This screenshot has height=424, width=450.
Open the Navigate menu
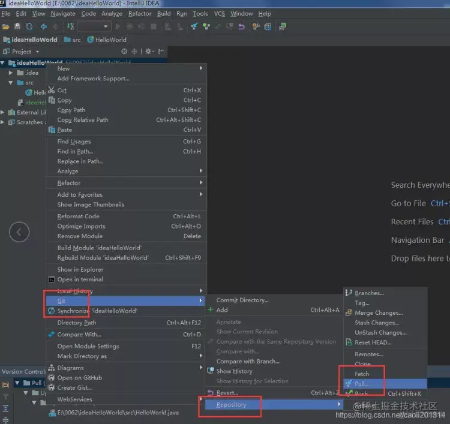click(63, 13)
